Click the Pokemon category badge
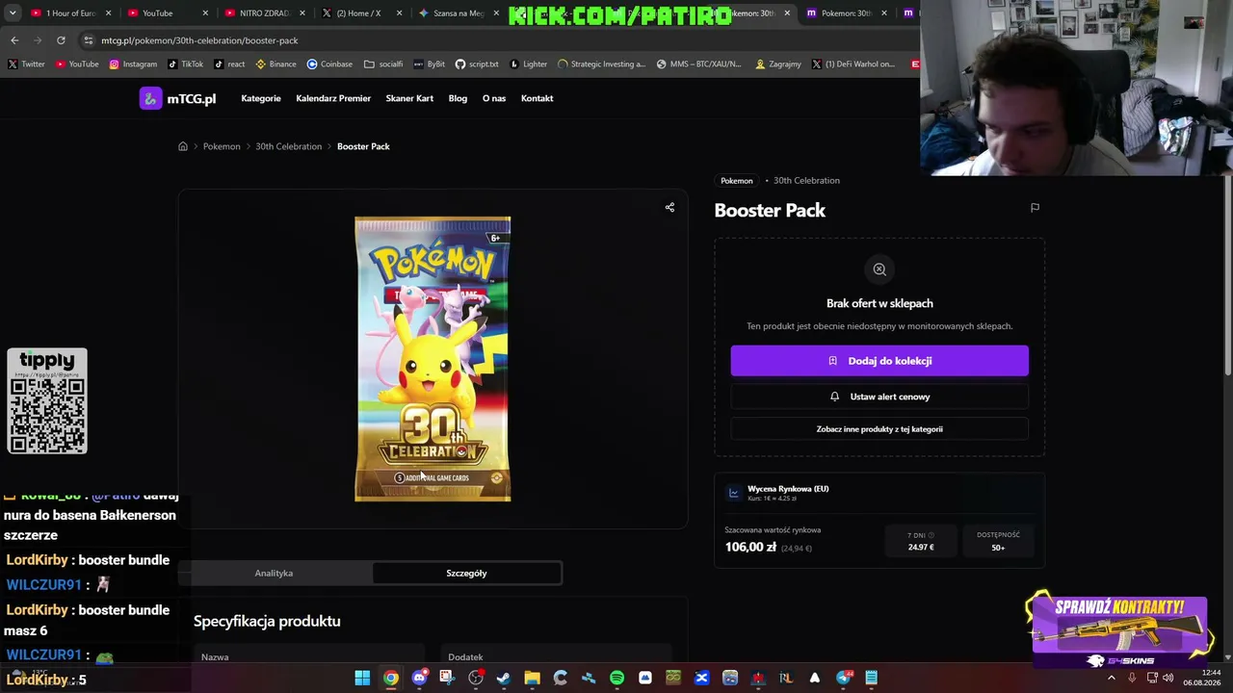1233x693 pixels. pyautogui.click(x=737, y=181)
